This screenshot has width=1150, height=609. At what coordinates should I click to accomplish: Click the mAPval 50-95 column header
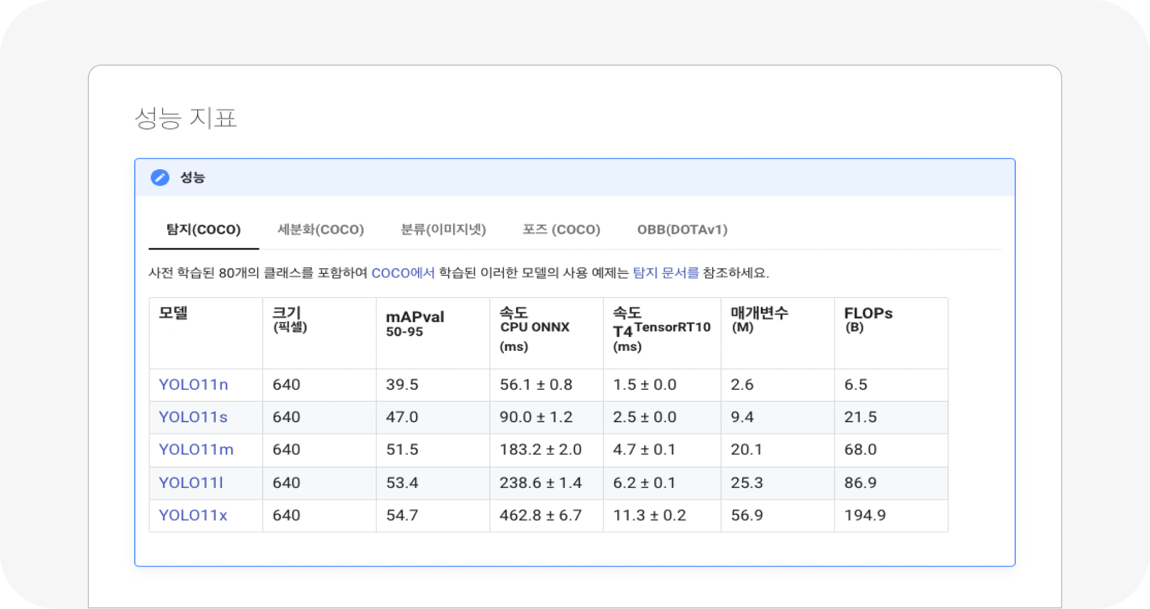pyautogui.click(x=433, y=333)
